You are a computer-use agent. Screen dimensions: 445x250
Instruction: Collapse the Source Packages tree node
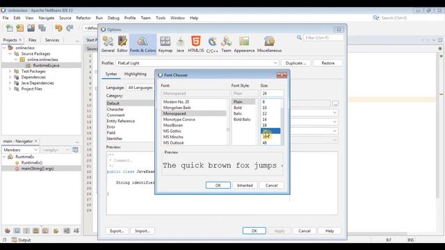click(10, 53)
